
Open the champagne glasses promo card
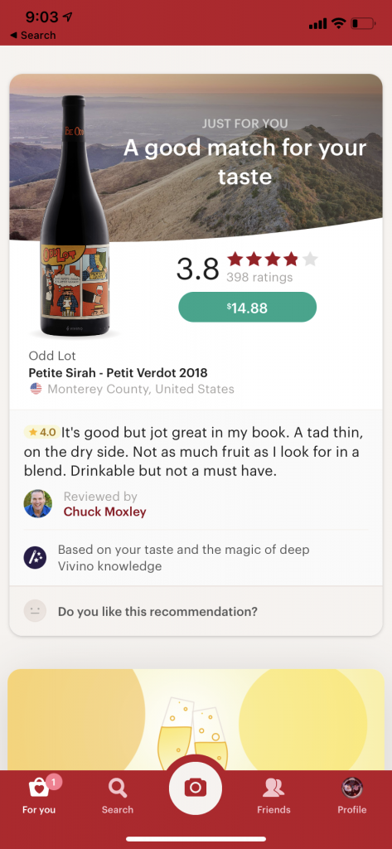point(196,719)
